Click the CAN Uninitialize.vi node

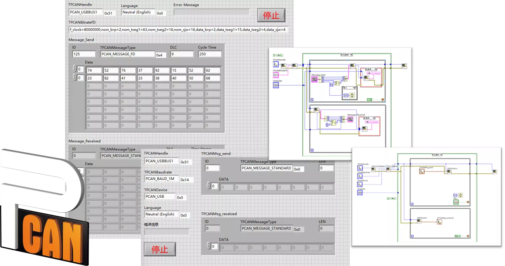click(374, 169)
